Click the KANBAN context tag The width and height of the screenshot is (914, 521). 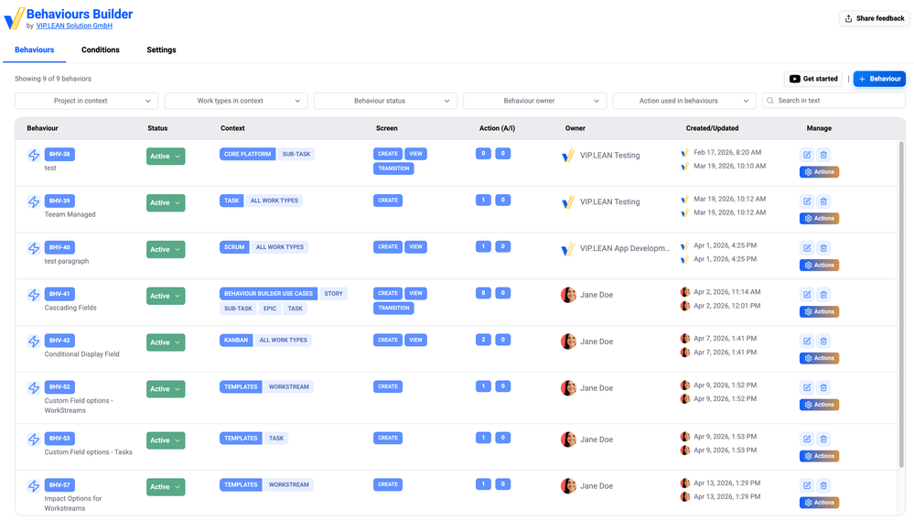coord(236,340)
